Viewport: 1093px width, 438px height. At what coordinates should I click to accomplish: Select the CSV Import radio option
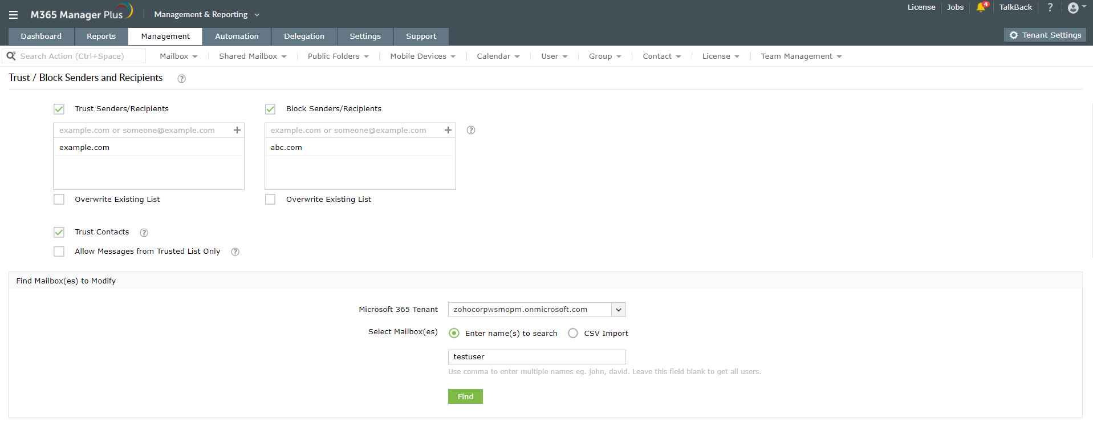pyautogui.click(x=573, y=333)
